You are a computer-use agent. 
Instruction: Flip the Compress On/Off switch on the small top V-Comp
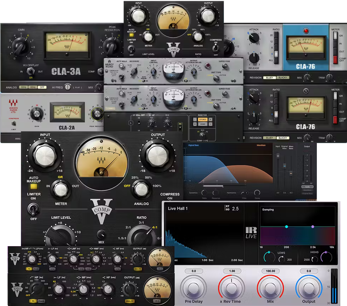[x=216, y=48]
